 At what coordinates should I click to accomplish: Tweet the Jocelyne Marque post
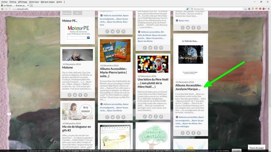click(188, 133)
